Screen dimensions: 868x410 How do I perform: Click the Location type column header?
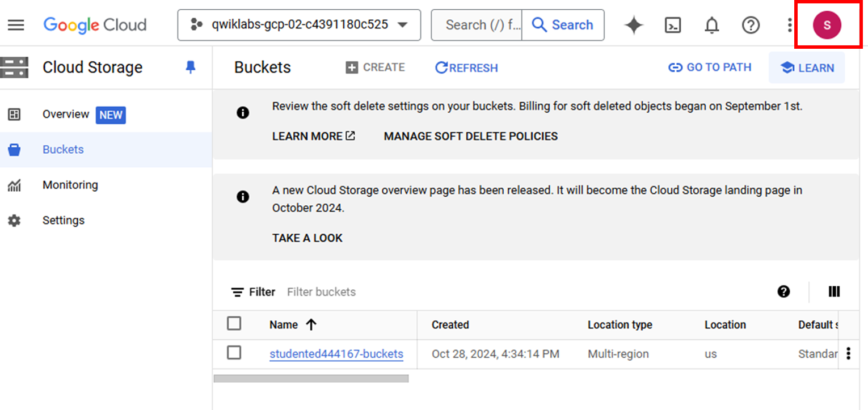[x=620, y=325]
